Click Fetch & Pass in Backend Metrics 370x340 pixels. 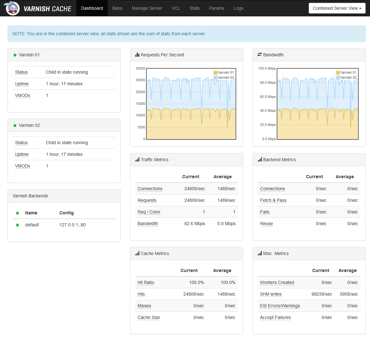tap(273, 200)
